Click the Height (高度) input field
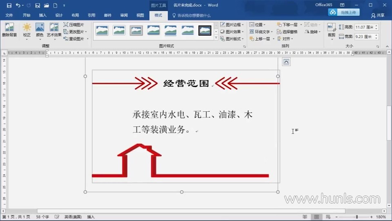The width and height of the screenshot is (392, 221). coord(364,27)
